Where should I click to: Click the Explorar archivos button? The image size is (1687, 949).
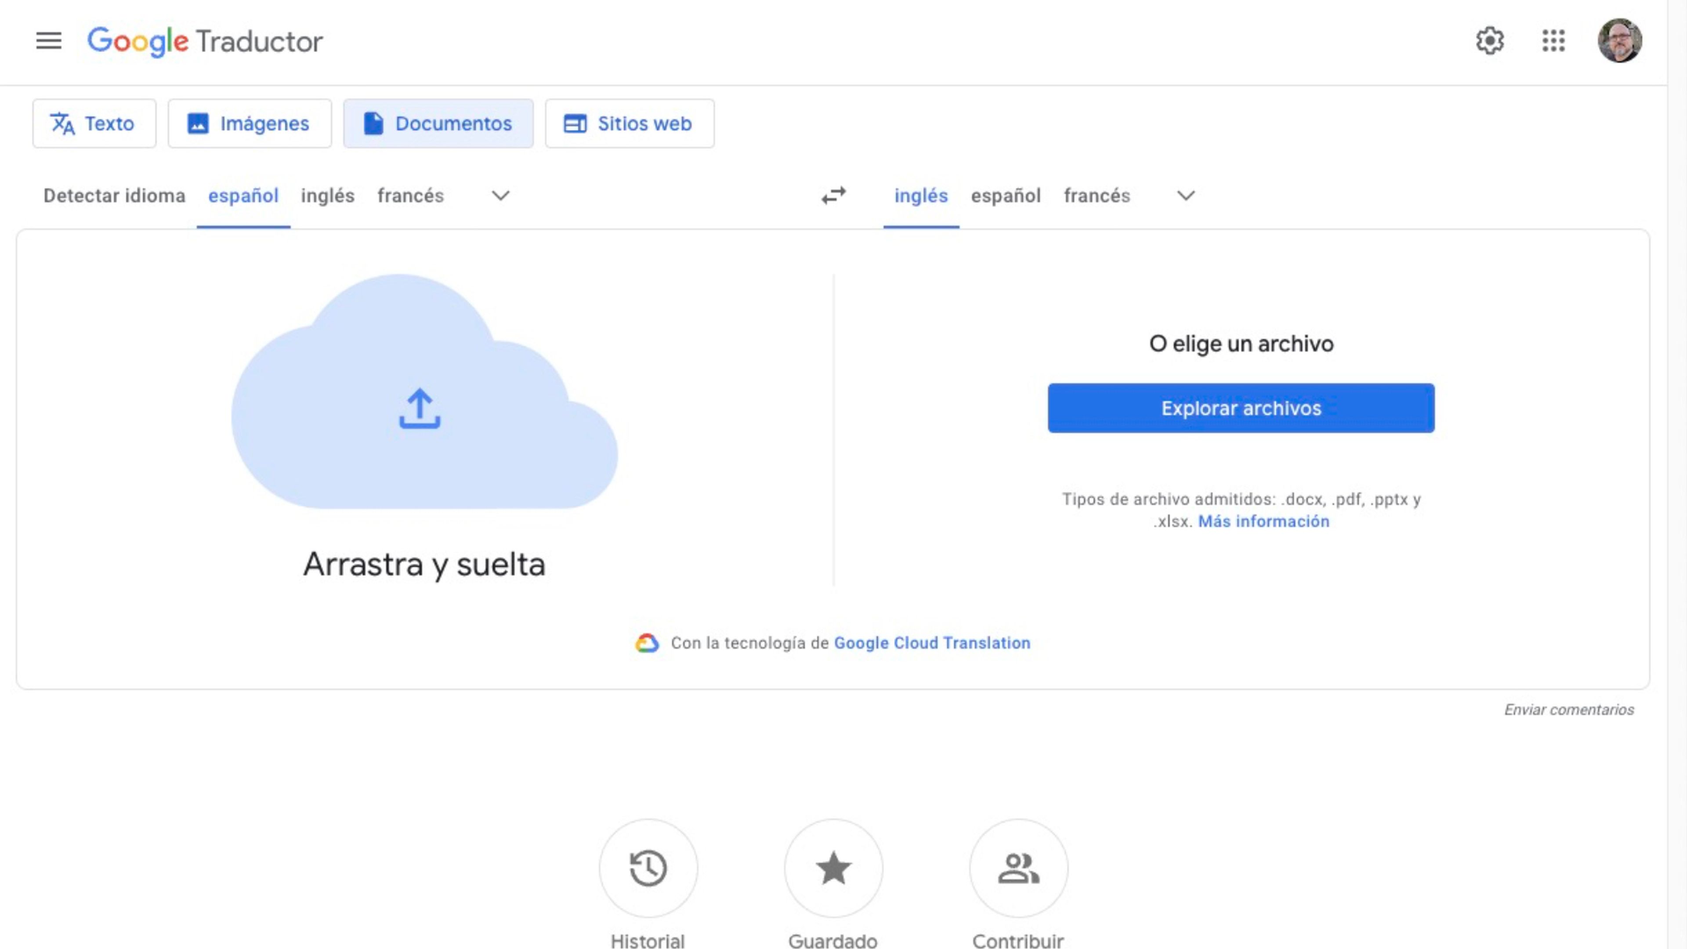(x=1241, y=408)
